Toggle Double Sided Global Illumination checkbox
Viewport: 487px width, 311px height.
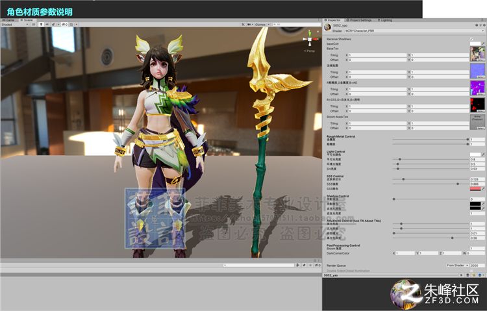pos(471,271)
